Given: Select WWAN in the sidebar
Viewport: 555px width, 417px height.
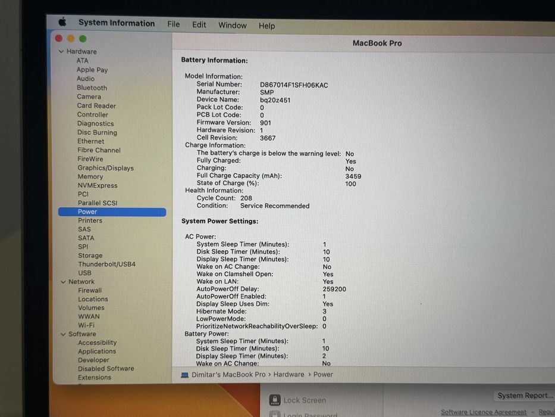Looking at the screenshot, I should (89, 317).
